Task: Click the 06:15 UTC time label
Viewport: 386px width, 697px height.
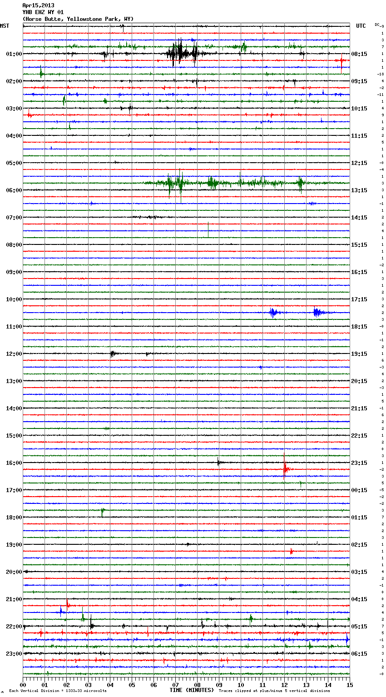Action: 359,654
